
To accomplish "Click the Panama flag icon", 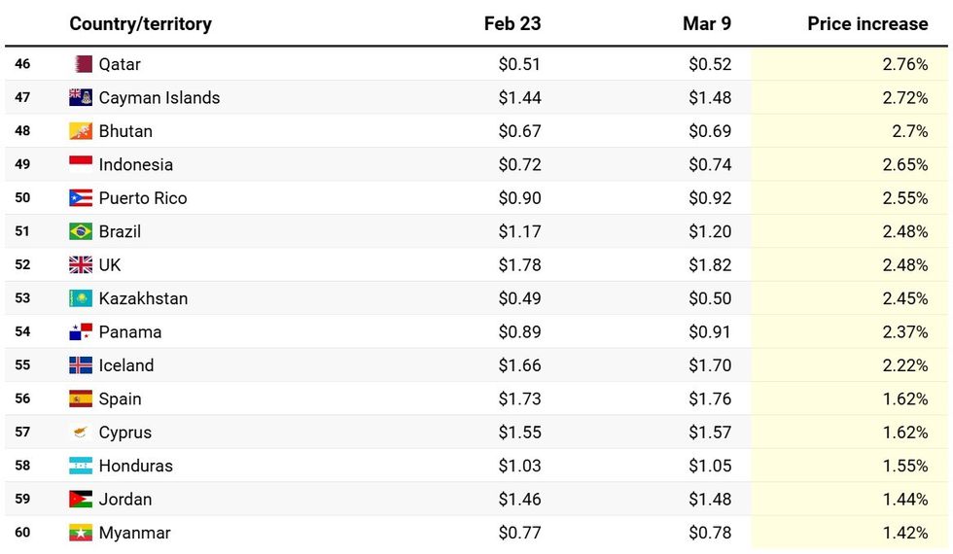I will 81,331.
